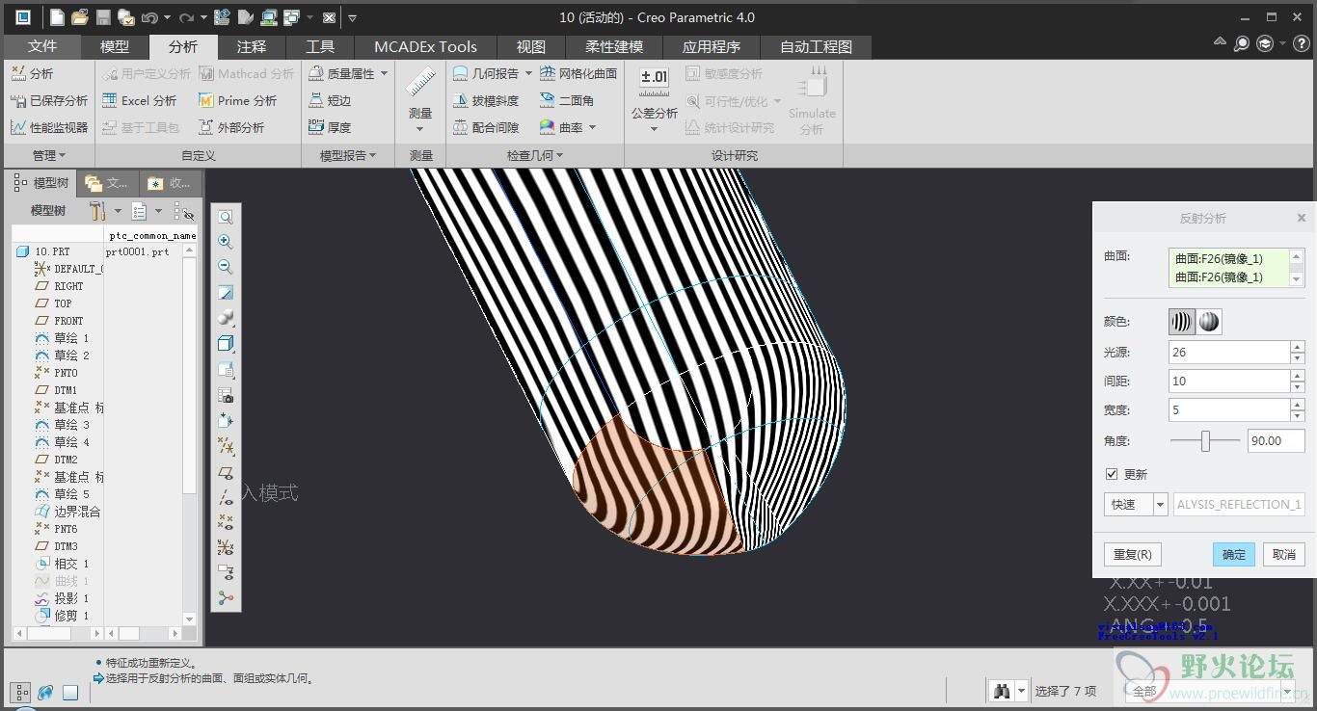Screen dimensions: 1317x711
Task: Open the 文件 menu tab
Action: click(42, 46)
